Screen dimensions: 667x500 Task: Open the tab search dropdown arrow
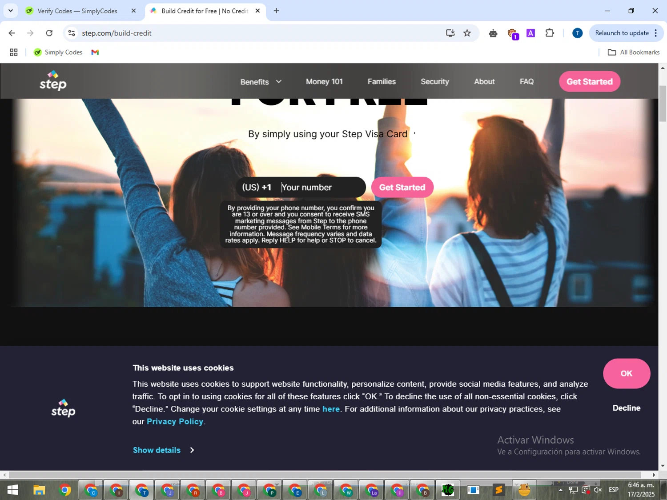(10, 11)
